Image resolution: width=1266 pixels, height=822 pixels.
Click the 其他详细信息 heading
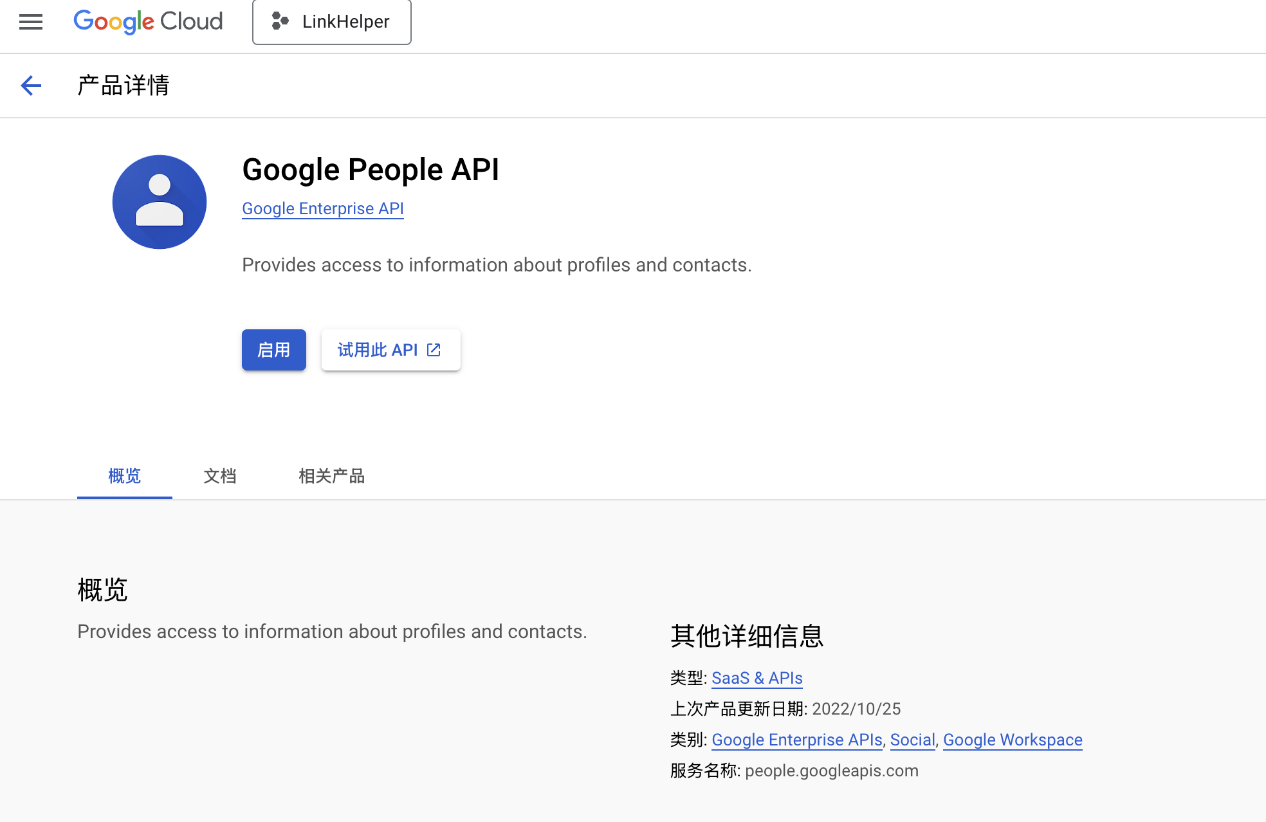tap(747, 636)
